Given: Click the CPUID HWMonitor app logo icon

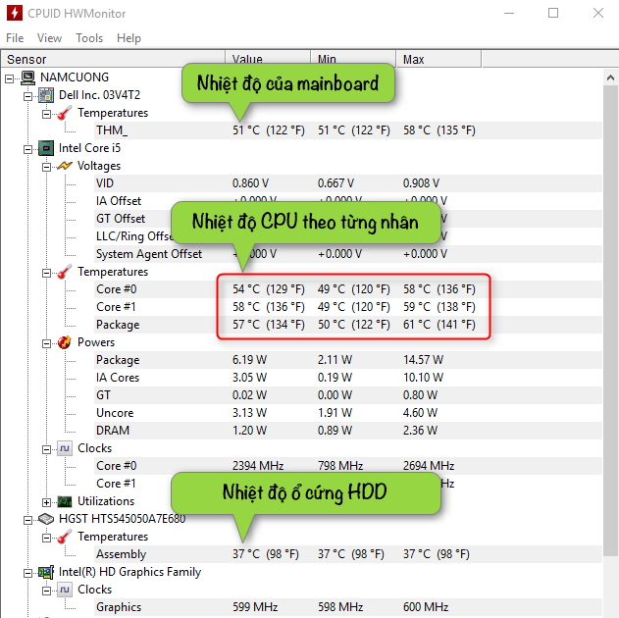Looking at the screenshot, I should click(x=14, y=13).
